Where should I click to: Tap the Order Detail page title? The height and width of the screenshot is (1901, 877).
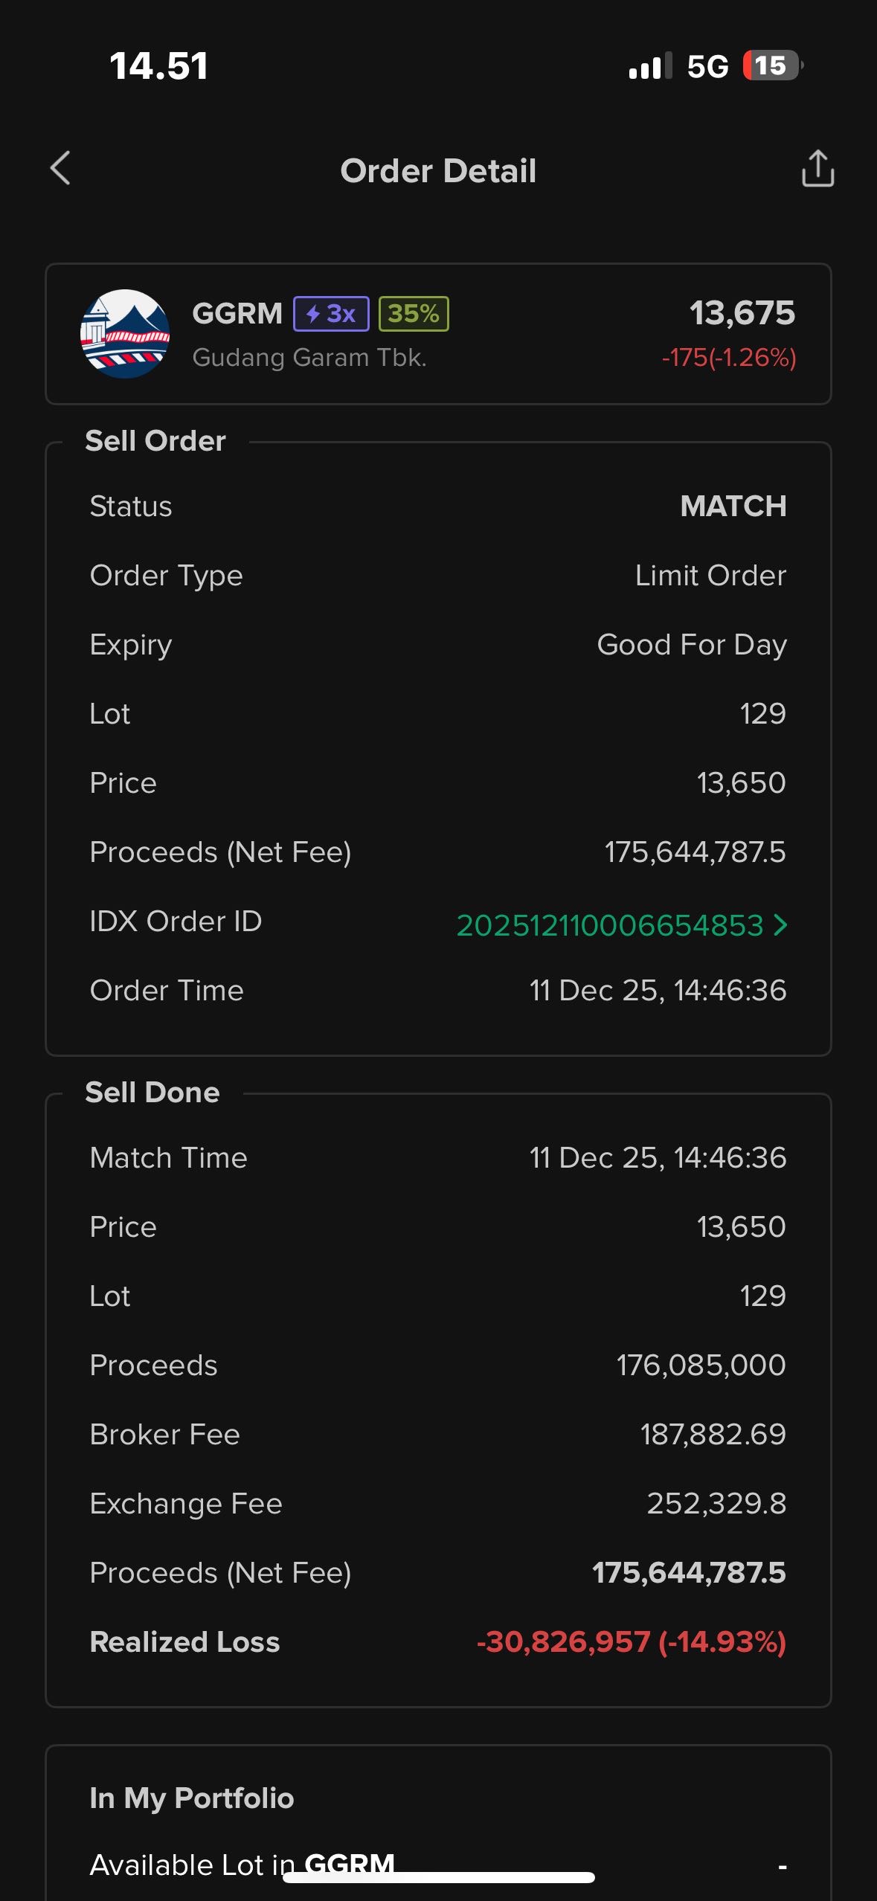[438, 171]
